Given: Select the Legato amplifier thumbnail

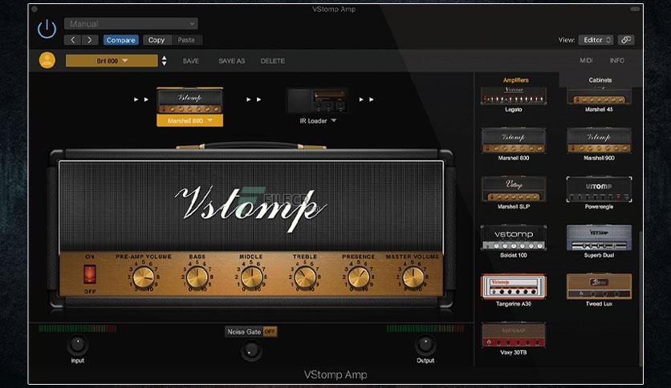Looking at the screenshot, I should [x=514, y=95].
